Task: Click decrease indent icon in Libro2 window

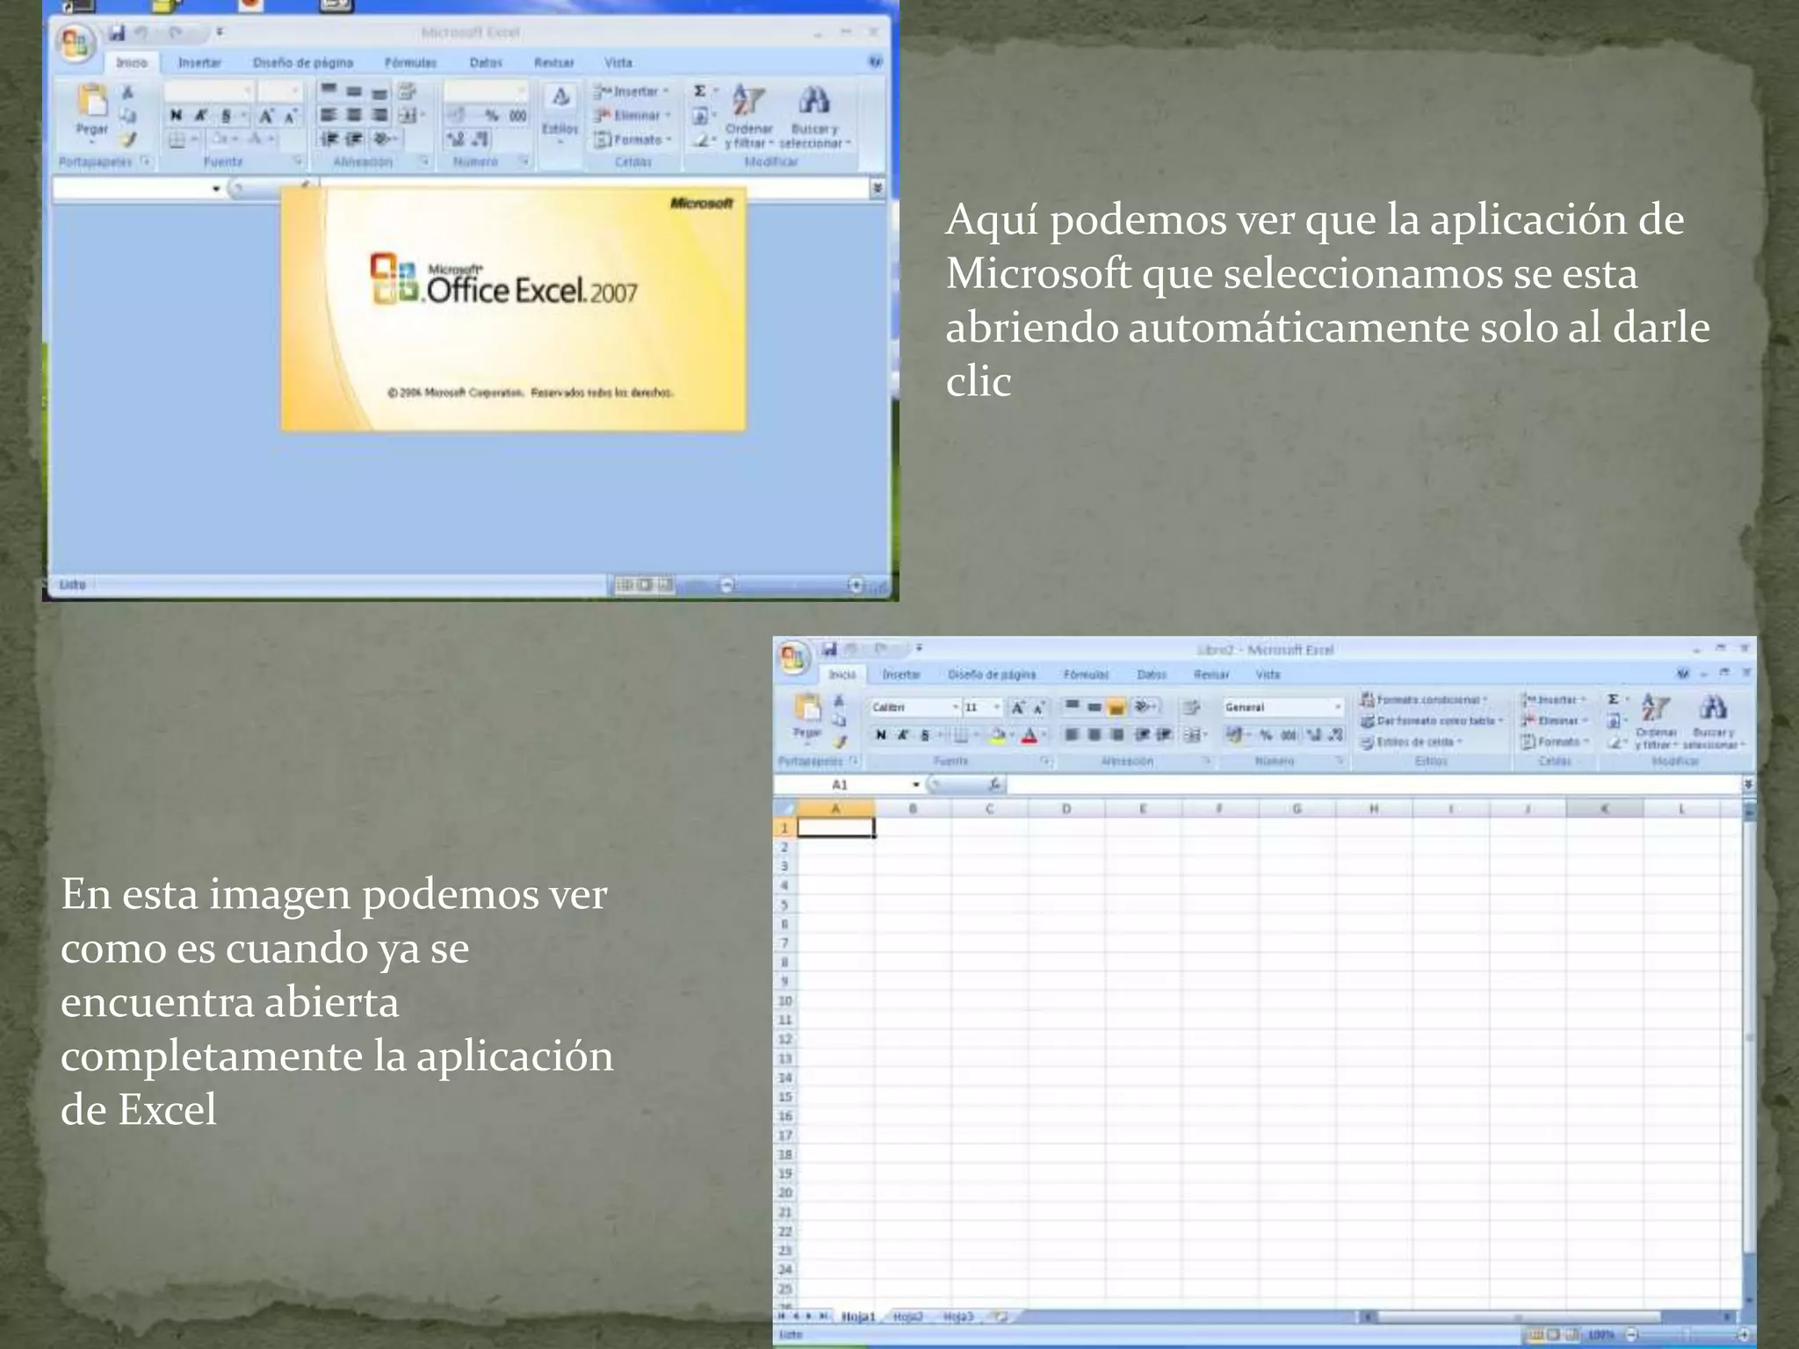Action: point(1142,735)
